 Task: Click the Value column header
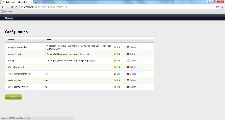click(48, 39)
